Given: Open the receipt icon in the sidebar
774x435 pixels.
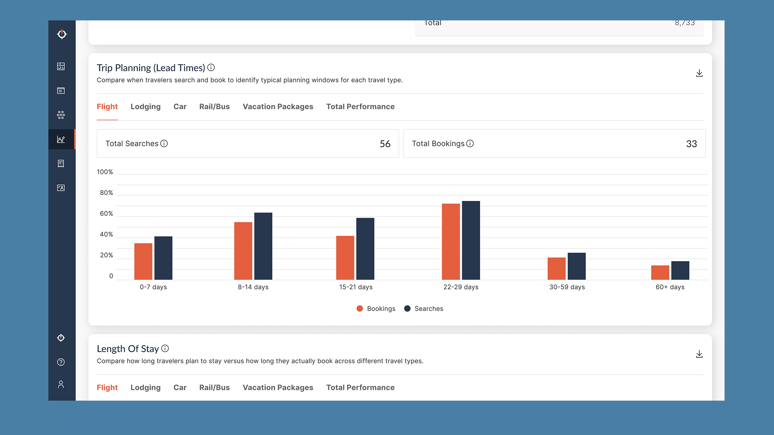Looking at the screenshot, I should [x=61, y=164].
